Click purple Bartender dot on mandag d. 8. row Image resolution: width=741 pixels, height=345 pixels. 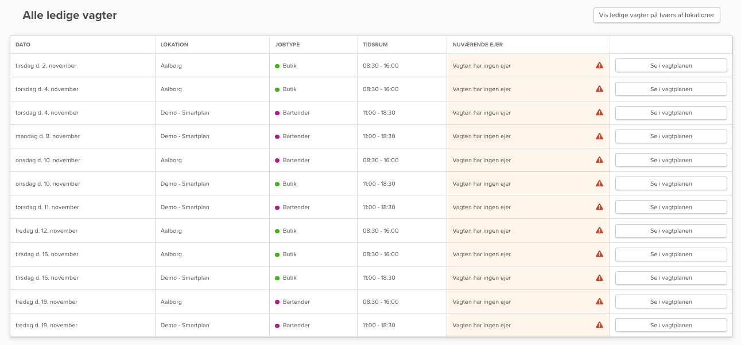click(277, 136)
